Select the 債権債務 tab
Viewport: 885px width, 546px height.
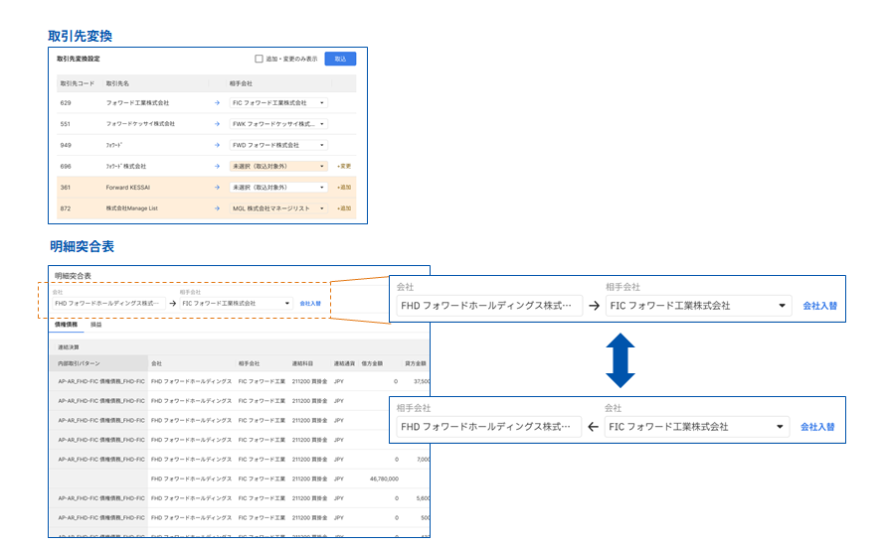66,325
